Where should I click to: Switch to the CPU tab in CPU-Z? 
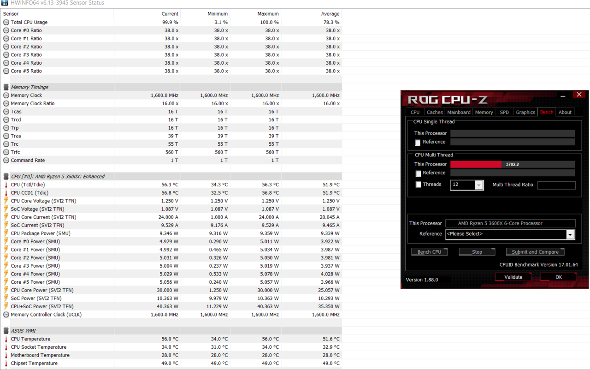(x=415, y=112)
